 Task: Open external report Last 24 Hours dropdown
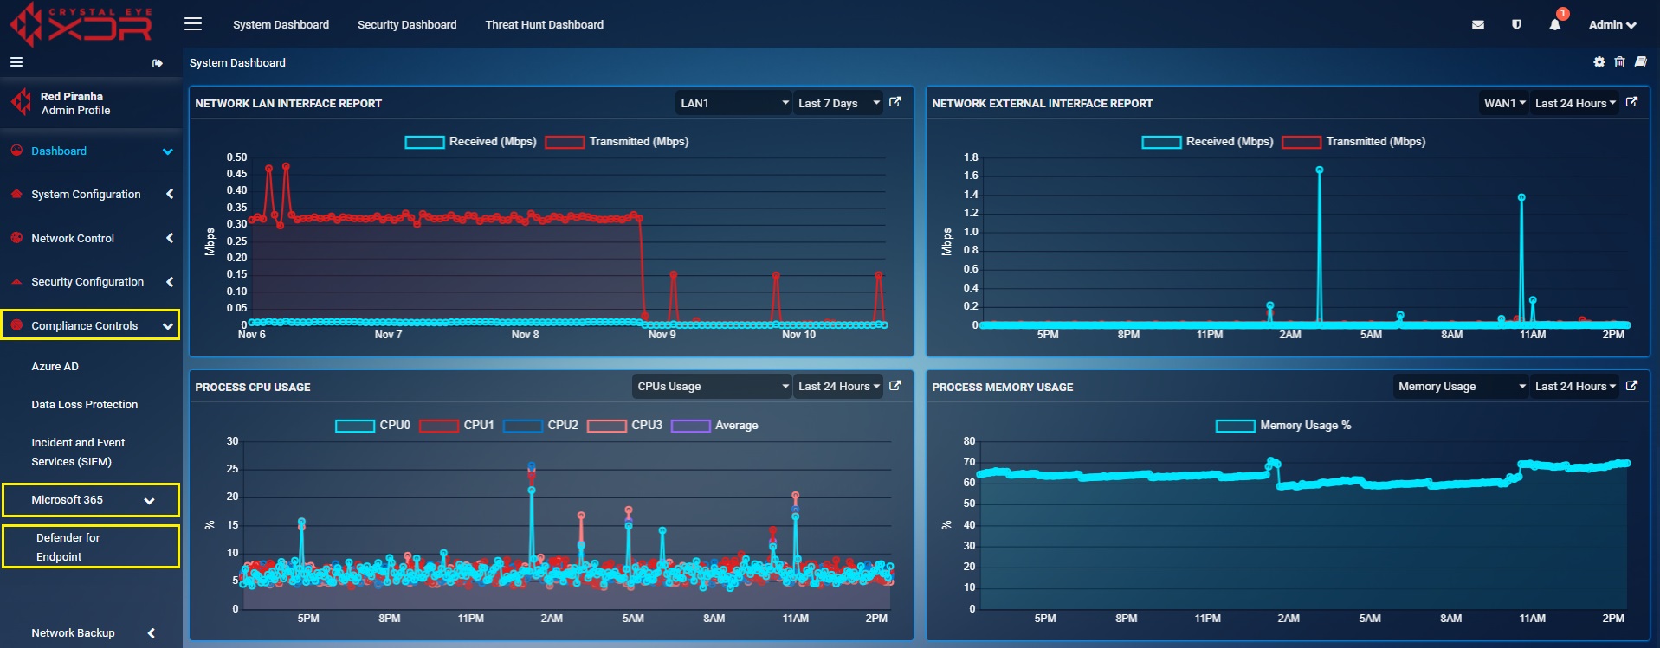1574,103
